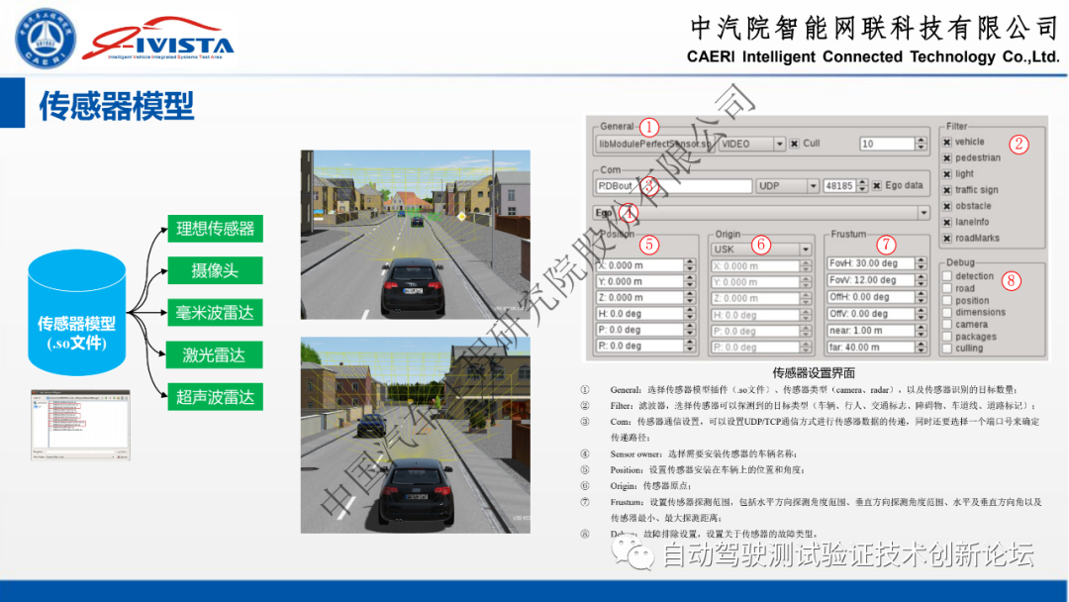Uncheck the vehicle filter

[x=946, y=142]
